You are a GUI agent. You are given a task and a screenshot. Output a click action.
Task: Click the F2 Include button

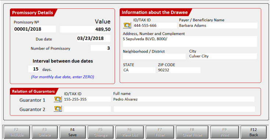[17, 132]
